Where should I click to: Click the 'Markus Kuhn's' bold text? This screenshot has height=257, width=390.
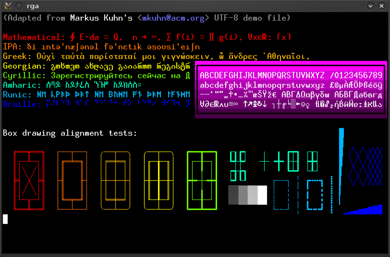tap(101, 18)
